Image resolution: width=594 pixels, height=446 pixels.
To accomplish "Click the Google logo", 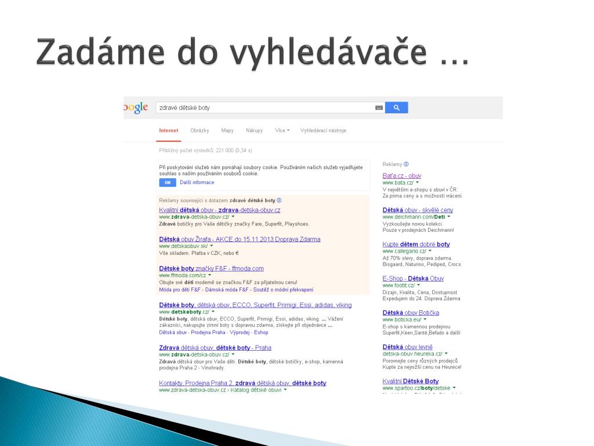I will click(136, 107).
